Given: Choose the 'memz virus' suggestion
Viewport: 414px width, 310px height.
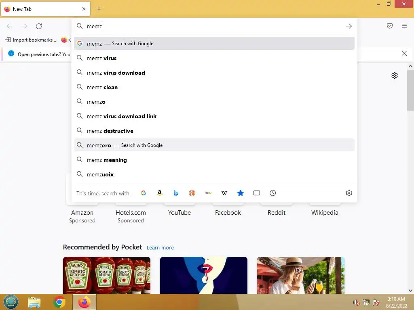Looking at the screenshot, I should [214, 58].
